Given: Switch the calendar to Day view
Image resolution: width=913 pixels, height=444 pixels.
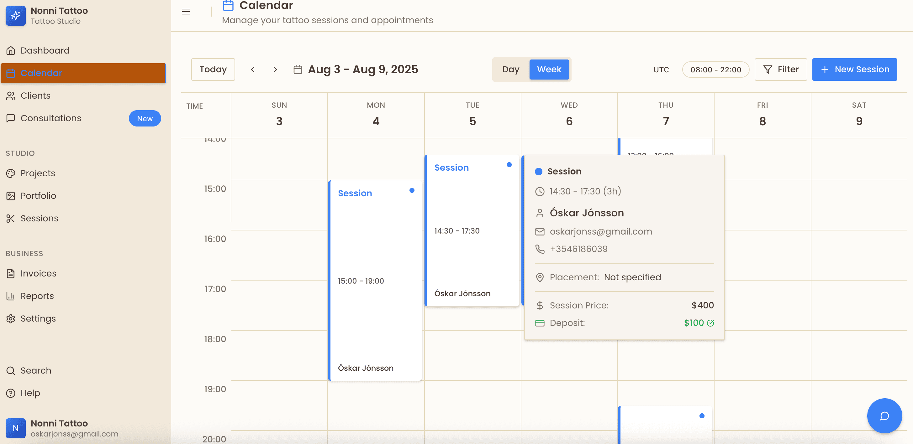Looking at the screenshot, I should [x=510, y=70].
